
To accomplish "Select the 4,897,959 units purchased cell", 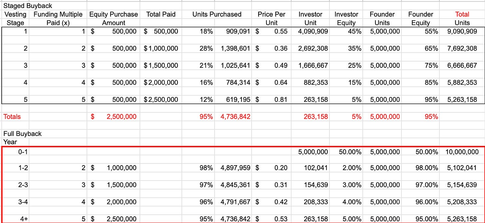I will 235,168.
